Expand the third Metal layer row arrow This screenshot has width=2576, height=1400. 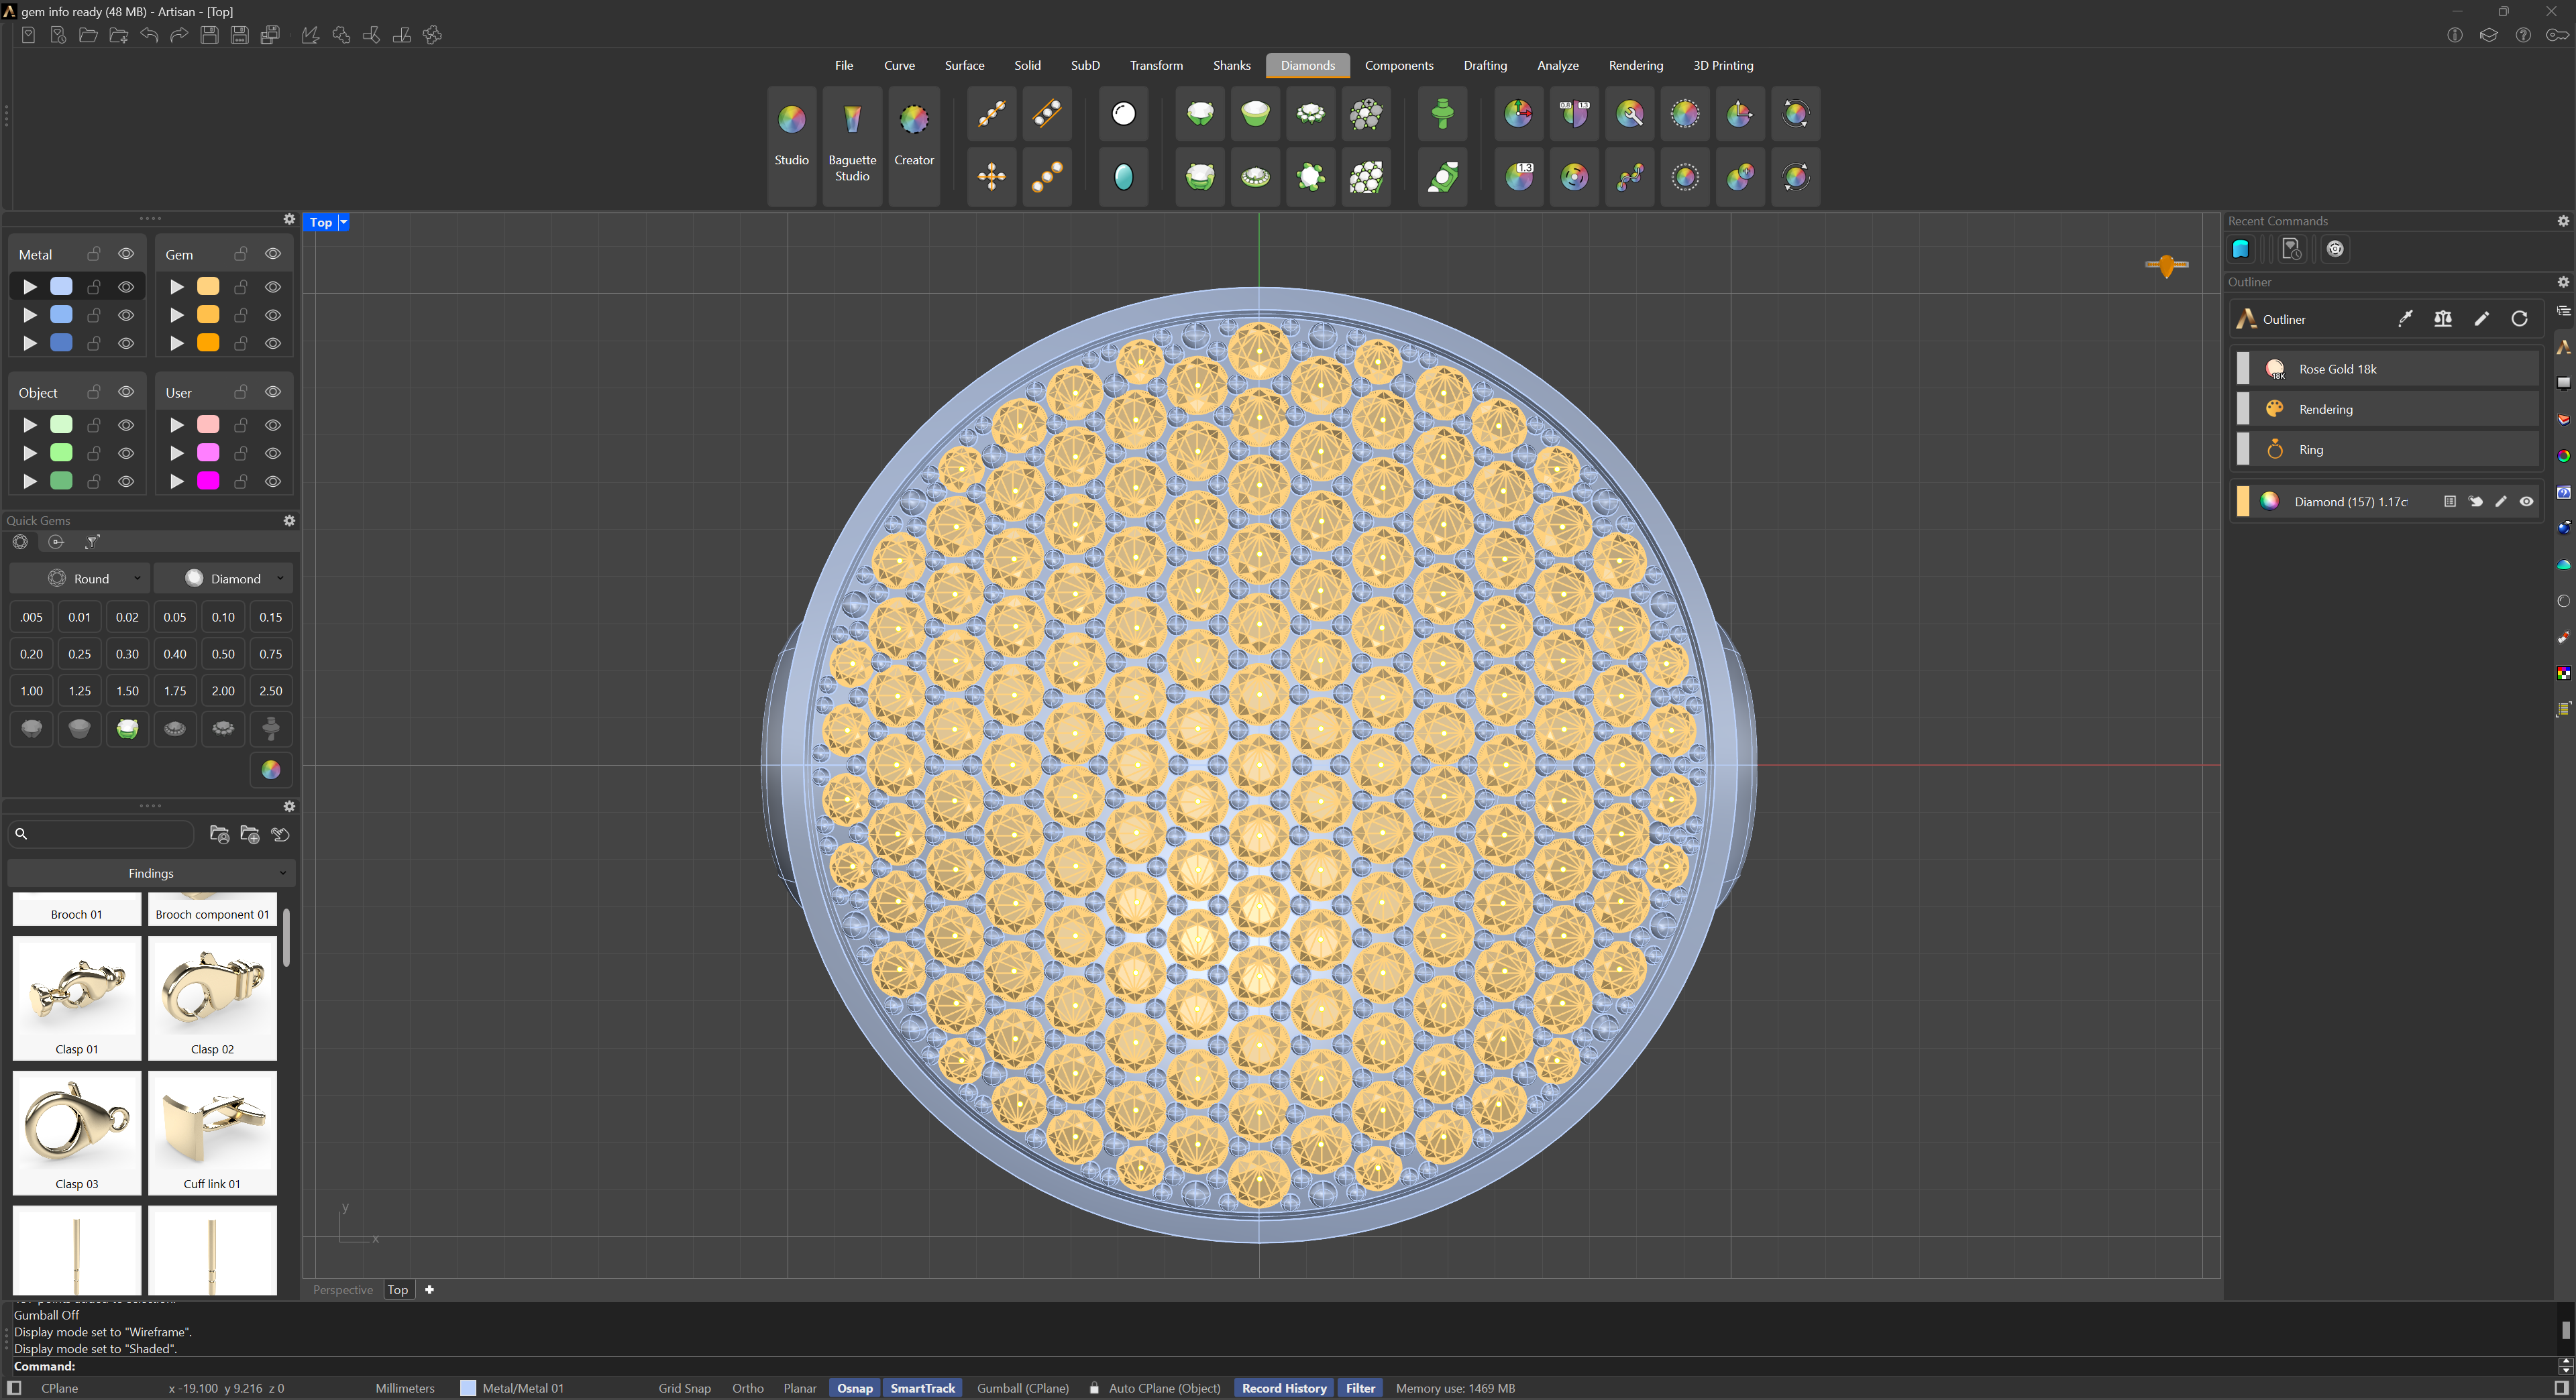click(30, 343)
